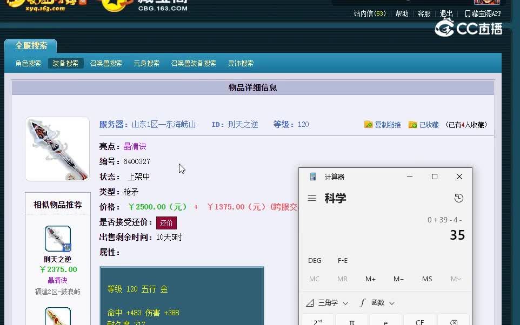Open the calculator hamburger navigation menu
Viewport: 520px width, 325px height.
click(312, 199)
